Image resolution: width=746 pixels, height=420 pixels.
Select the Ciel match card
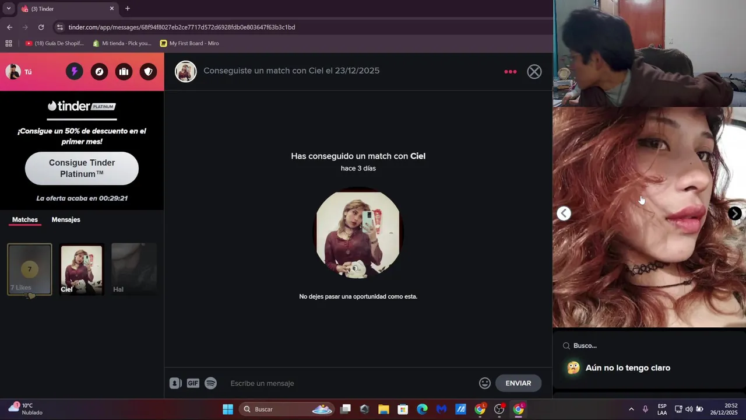coord(82,269)
